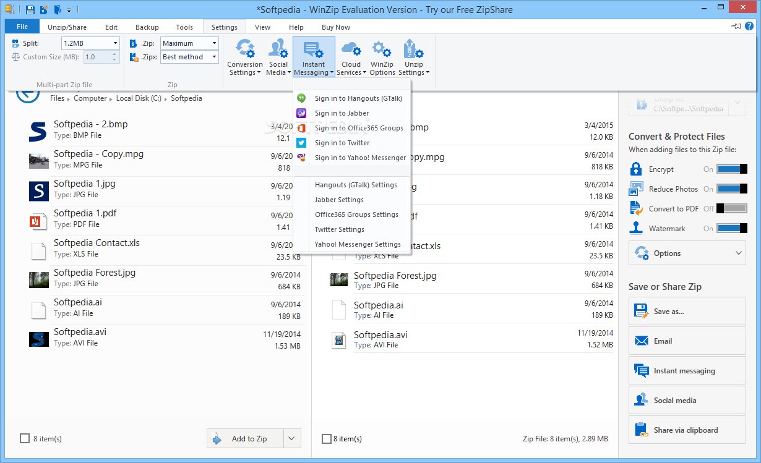
Task: Collapse the Instant Messaging ribbon menu
Action: coord(314,57)
